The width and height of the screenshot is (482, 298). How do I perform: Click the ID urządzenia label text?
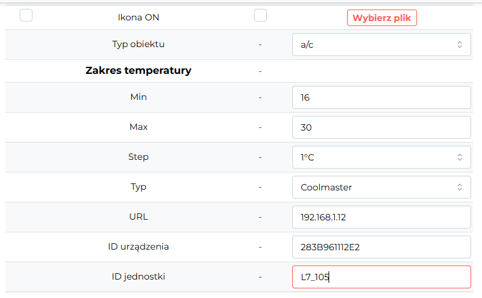pyautogui.click(x=138, y=246)
